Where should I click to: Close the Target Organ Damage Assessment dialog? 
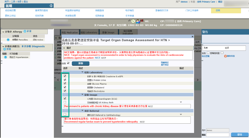tap(192, 36)
